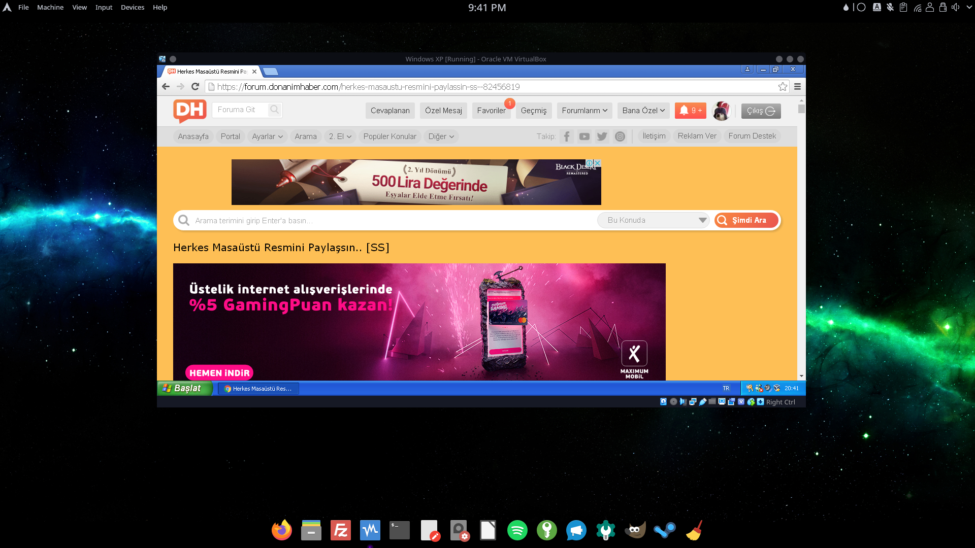This screenshot has height=548, width=975.
Task: Open the terminal from the dock
Action: coord(400,530)
